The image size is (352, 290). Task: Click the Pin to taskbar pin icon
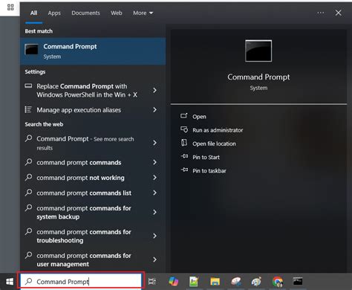pyautogui.click(x=184, y=170)
